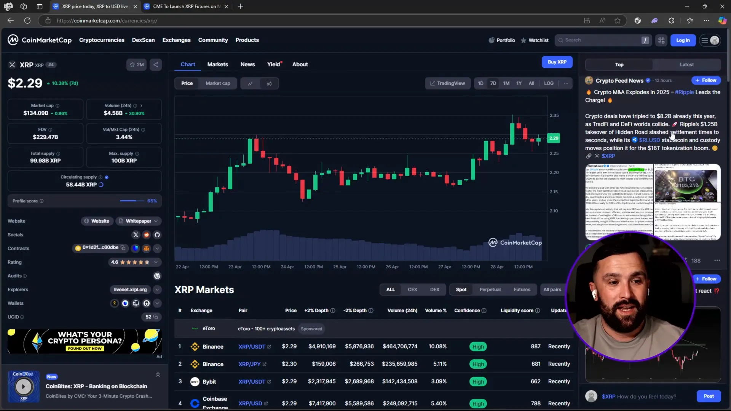The height and width of the screenshot is (411, 731).
Task: Open user menu hamburger avatar
Action: 710,40
